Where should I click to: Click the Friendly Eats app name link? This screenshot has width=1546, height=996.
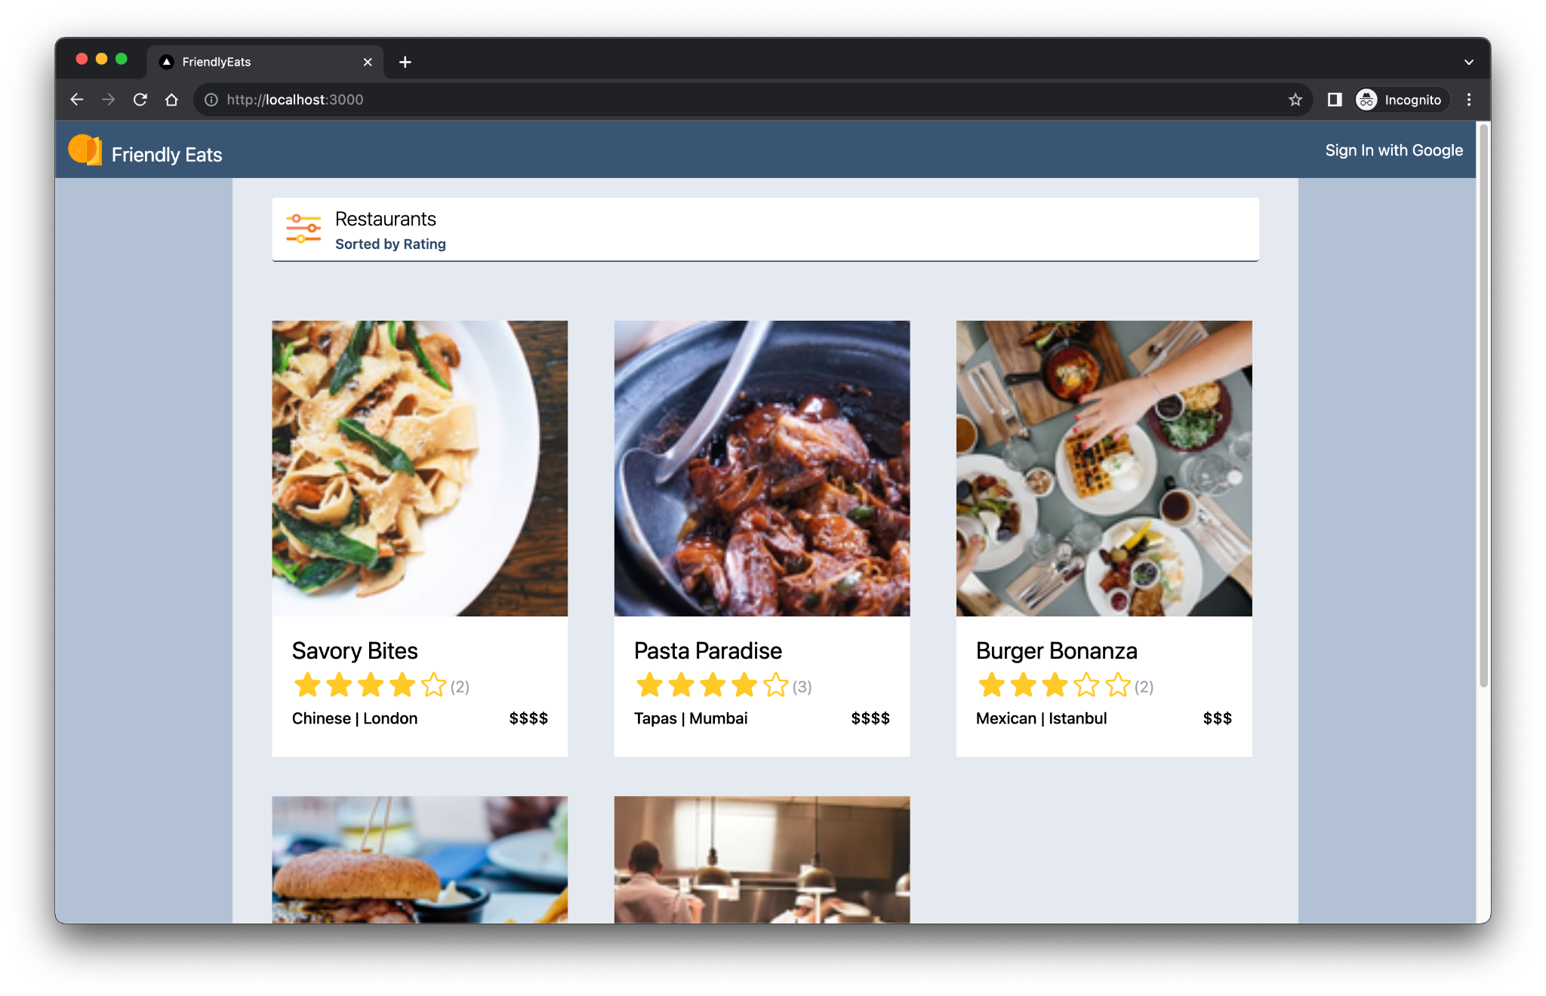pos(168,153)
